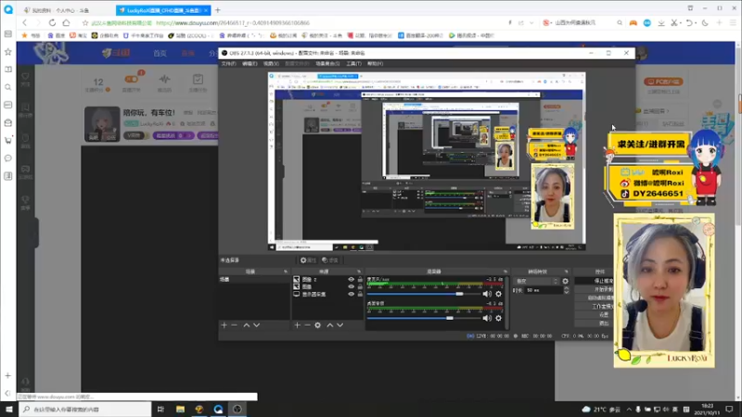Move source up in Sources panel

click(330, 325)
